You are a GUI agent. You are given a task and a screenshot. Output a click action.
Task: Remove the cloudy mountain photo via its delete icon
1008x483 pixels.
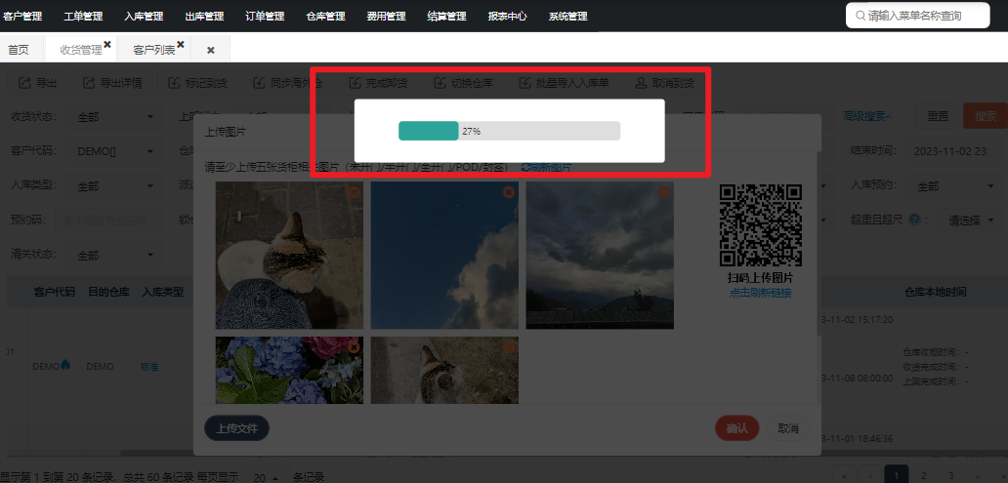(664, 192)
